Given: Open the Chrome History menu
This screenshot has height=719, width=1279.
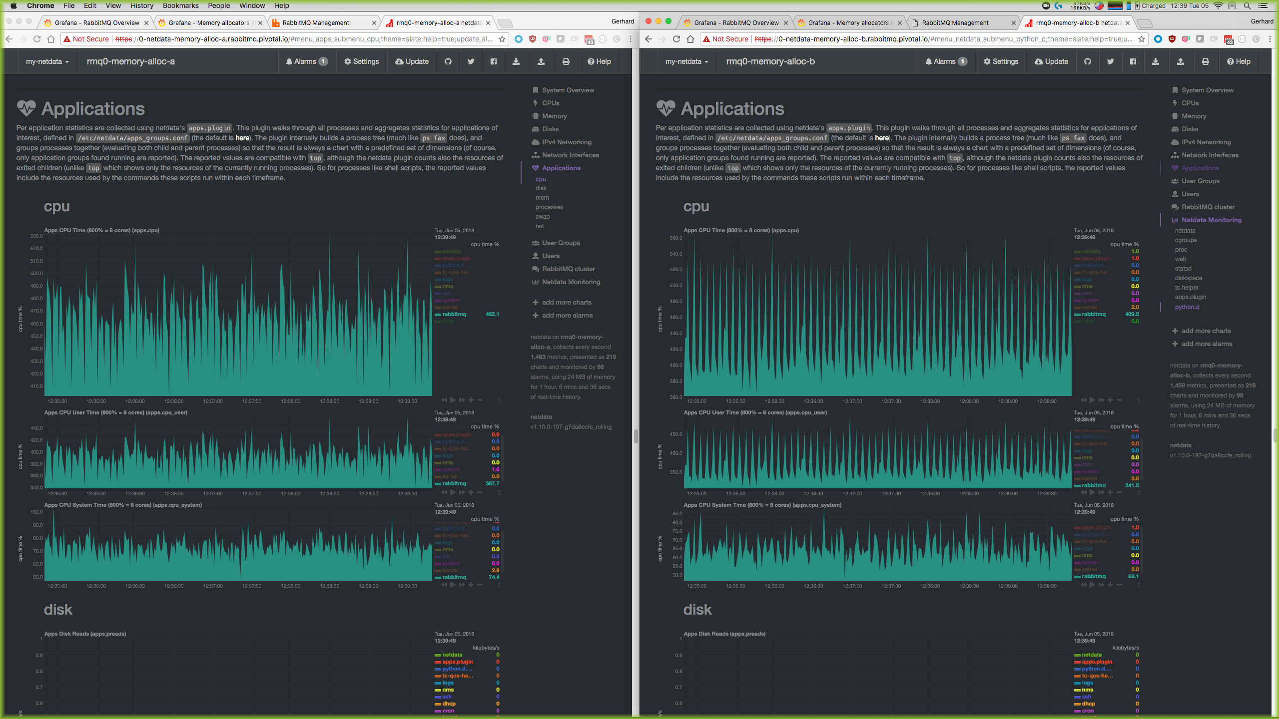Looking at the screenshot, I should (x=142, y=5).
